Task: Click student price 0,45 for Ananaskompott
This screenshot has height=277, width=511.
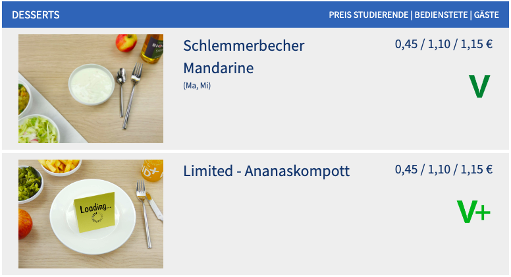Action: click(x=406, y=169)
